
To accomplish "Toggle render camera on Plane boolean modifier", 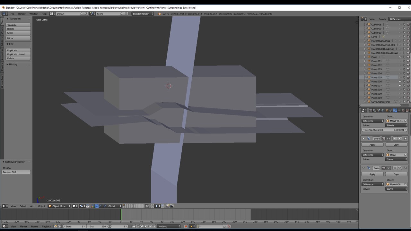I will coord(384,138).
